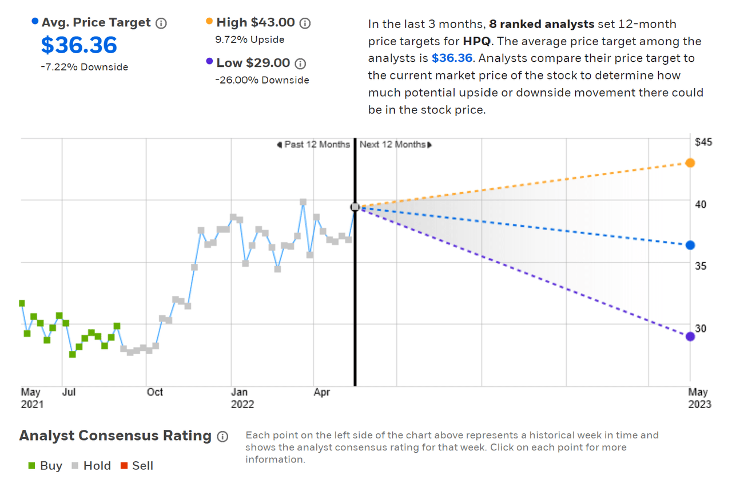Click the Next 12 Months forward arrow
This screenshot has width=732, height=479.
tap(428, 145)
